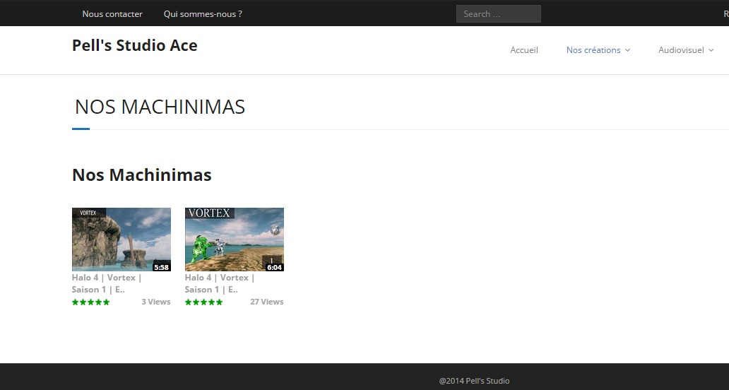The width and height of the screenshot is (729, 390).
Task: Click the 27 Views count text
Action: tap(267, 302)
